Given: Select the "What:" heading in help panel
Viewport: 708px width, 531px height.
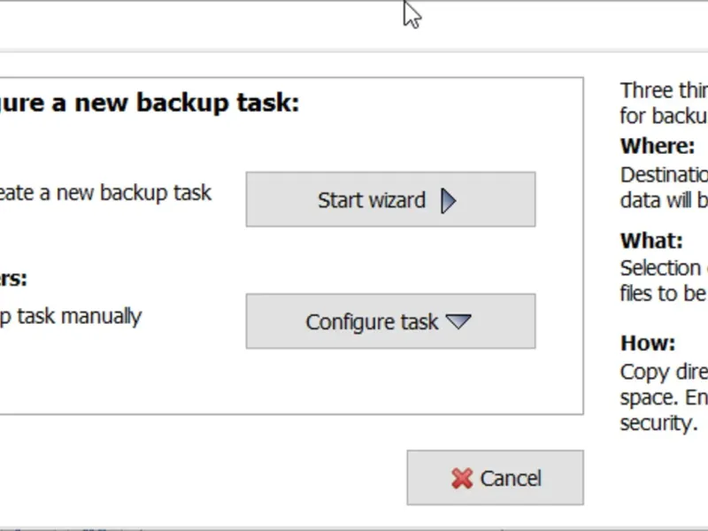Looking at the screenshot, I should click(x=651, y=241).
